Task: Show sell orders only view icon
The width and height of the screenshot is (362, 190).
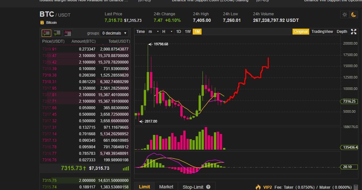Action: [68, 33]
